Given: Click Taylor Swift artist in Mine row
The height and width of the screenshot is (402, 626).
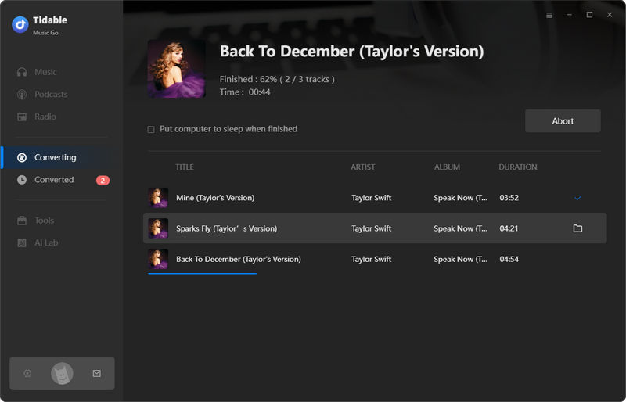Looking at the screenshot, I should pyautogui.click(x=371, y=198).
